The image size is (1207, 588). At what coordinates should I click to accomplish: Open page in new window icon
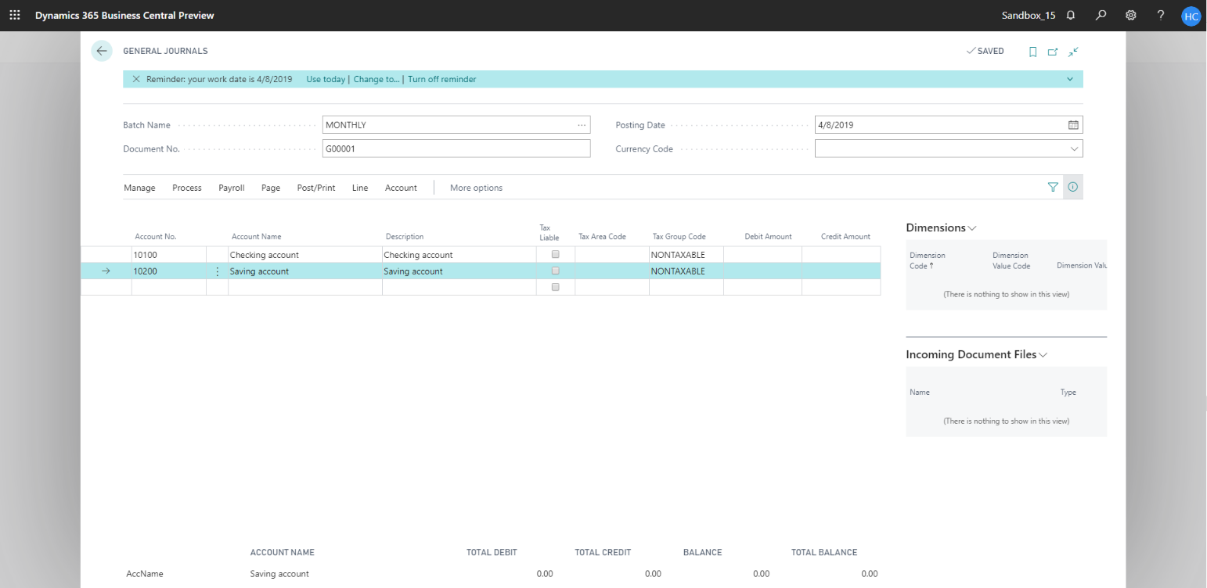[1053, 52]
